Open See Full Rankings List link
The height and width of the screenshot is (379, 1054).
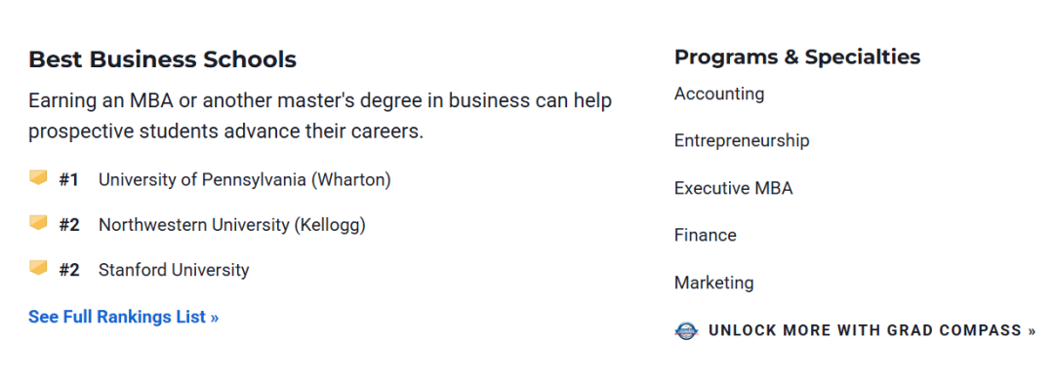click(x=124, y=317)
